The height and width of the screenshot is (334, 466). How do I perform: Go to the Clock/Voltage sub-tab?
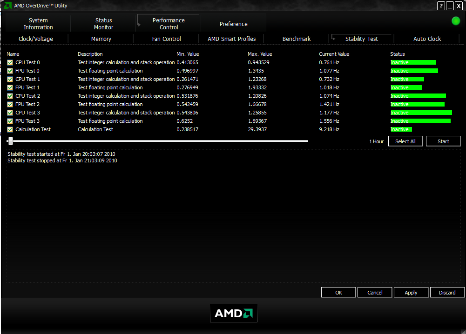click(36, 39)
